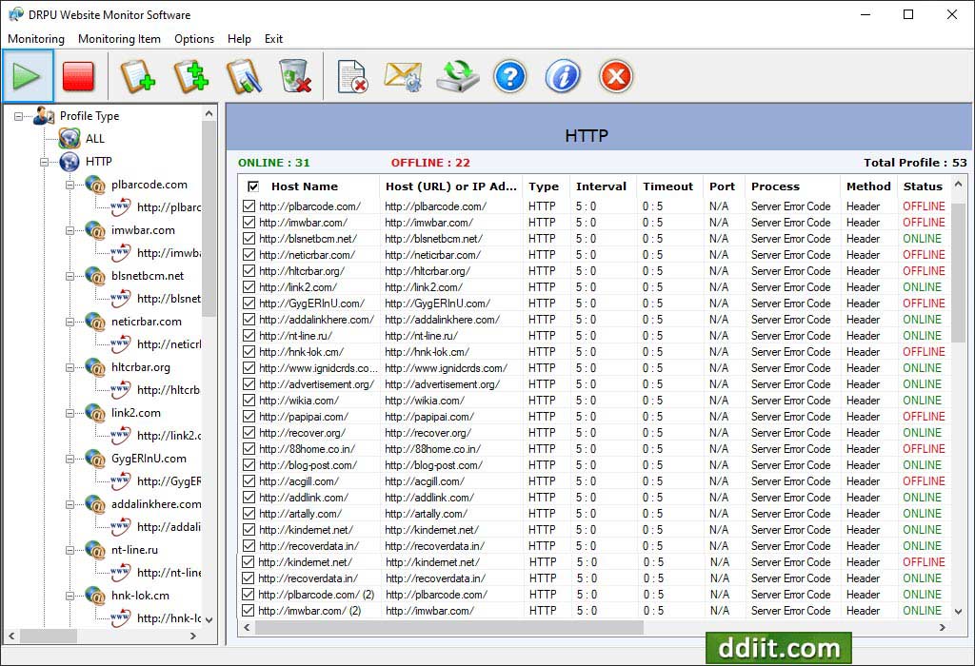Stop monitoring using the red stop icon
This screenshot has width=975, height=666.
click(79, 77)
